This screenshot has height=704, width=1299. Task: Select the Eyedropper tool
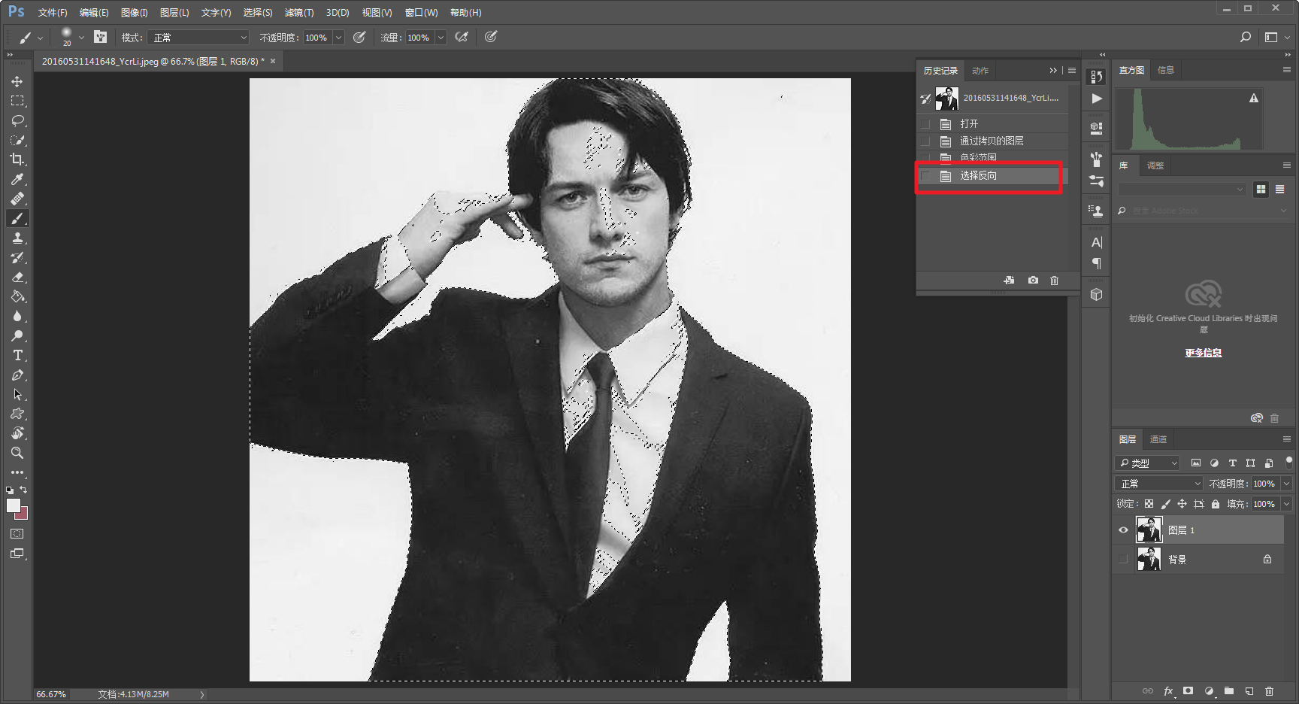(17, 179)
